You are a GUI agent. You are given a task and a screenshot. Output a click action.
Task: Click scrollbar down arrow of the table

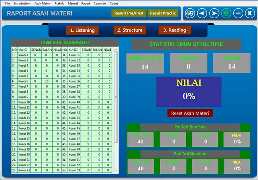click(116, 171)
